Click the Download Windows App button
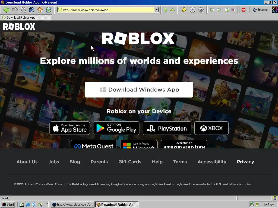278x208 pixels. (139, 90)
